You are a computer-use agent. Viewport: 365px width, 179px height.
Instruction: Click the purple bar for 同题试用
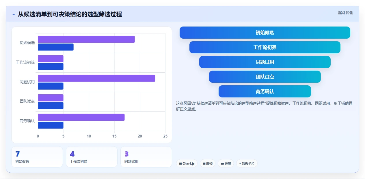96,78
